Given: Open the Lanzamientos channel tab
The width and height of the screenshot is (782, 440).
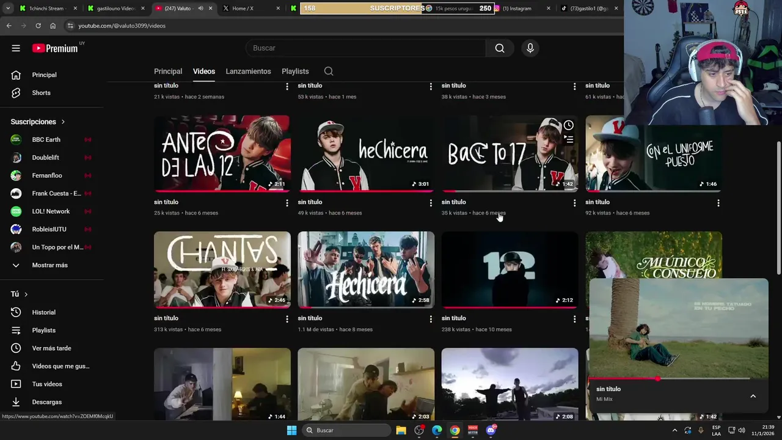Looking at the screenshot, I should click(x=248, y=71).
